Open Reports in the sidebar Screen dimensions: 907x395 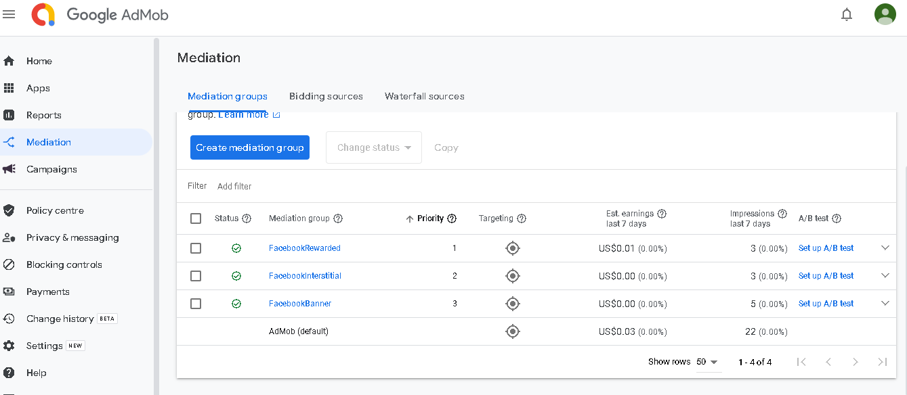point(43,115)
